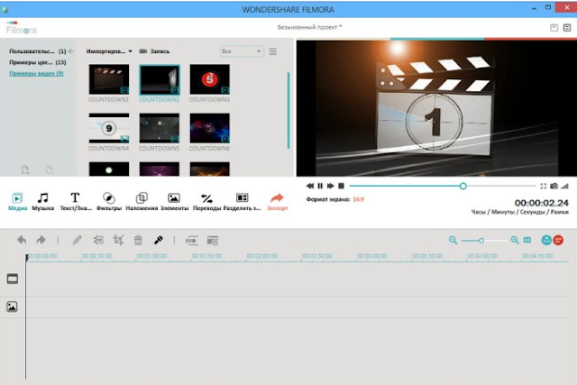Screen dimensions: 577x385
Task: Open the Элементы (Elements) tab
Action: click(x=174, y=201)
